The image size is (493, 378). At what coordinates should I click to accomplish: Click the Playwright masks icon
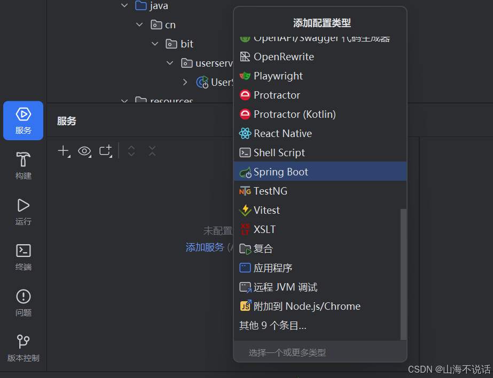point(245,76)
